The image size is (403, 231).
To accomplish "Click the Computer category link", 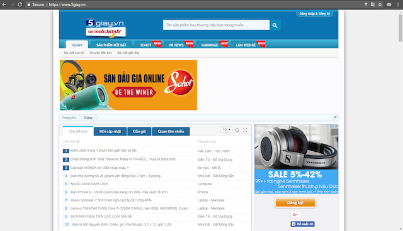I will point(205,184).
